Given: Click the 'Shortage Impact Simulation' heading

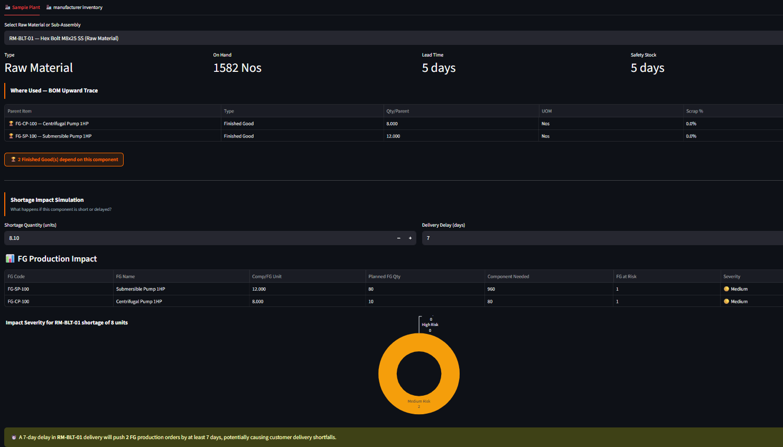Looking at the screenshot, I should [47, 200].
